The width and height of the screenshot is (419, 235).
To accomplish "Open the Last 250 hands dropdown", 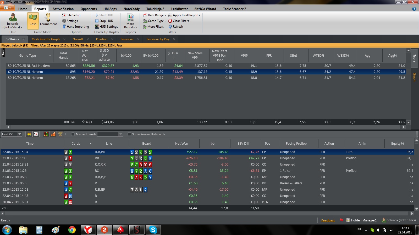I will pos(19,134).
